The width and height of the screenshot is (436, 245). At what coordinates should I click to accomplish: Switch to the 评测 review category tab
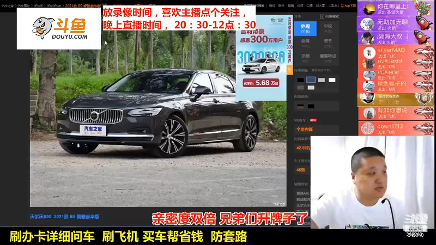[305, 58]
